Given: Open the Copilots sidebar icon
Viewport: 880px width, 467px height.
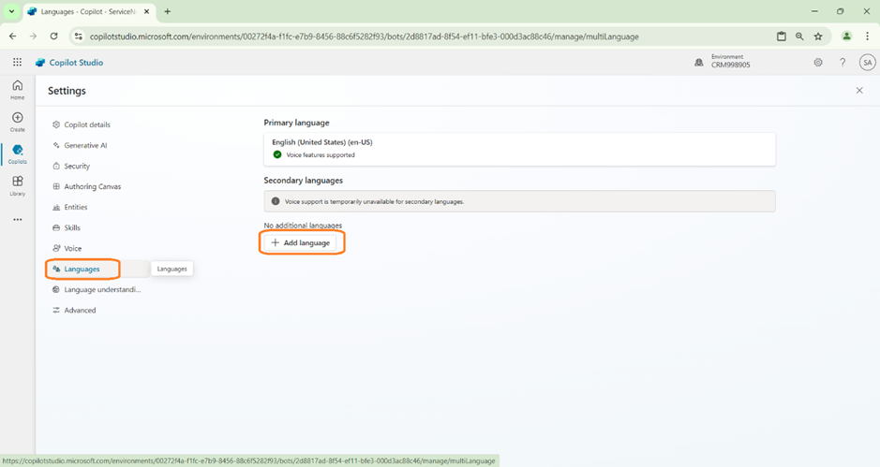Looking at the screenshot, I should [17, 153].
